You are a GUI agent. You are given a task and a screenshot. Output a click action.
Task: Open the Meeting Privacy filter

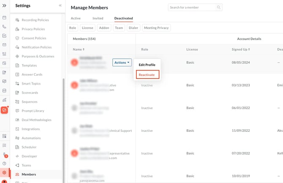[x=156, y=28]
